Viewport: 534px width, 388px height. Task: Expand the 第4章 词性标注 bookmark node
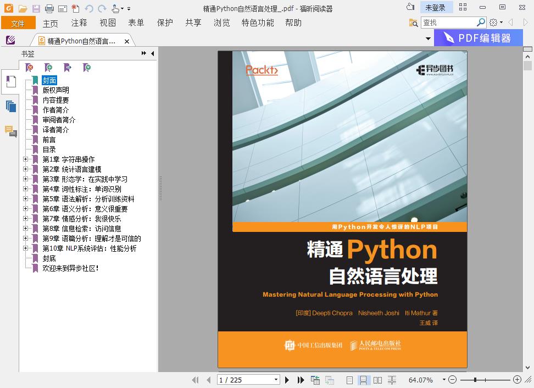coord(25,189)
